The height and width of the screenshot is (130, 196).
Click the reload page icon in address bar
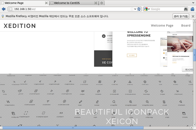[x=139, y=9]
